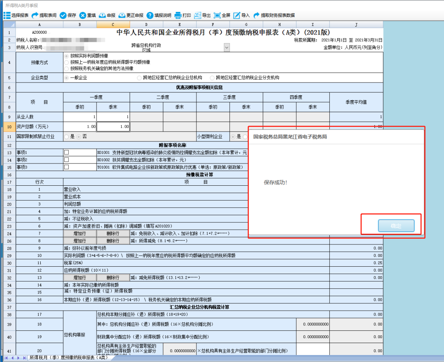The image size is (444, 362).
Task: Check the 事项2 checkbox
Action: tap(66, 159)
